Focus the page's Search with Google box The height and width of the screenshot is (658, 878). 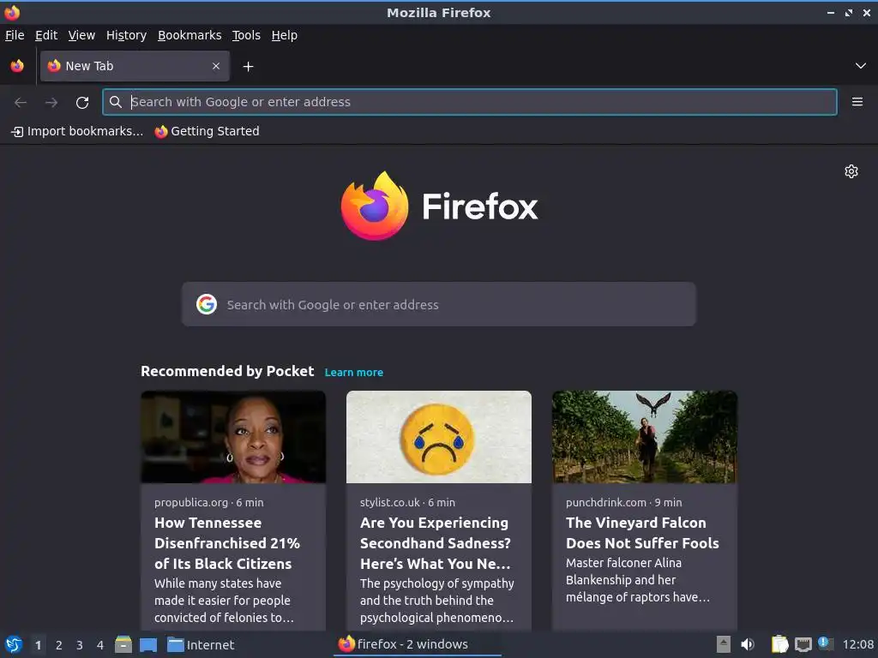click(x=438, y=304)
